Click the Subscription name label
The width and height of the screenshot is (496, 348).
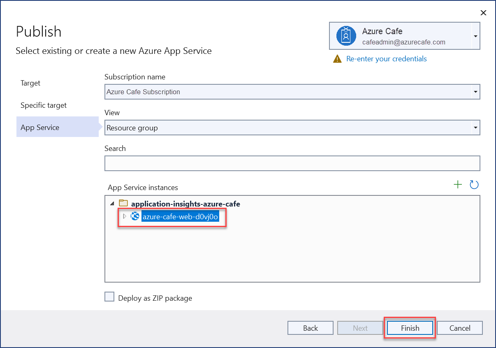(135, 77)
